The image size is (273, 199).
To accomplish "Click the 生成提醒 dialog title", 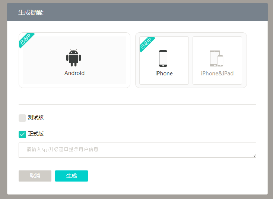I will coord(31,13).
